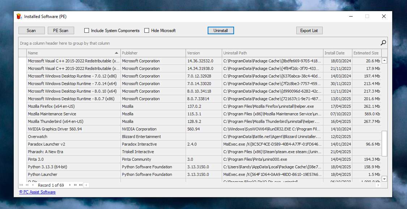
Task: Click the 569.0 Kb size cell
Action: [367, 114]
